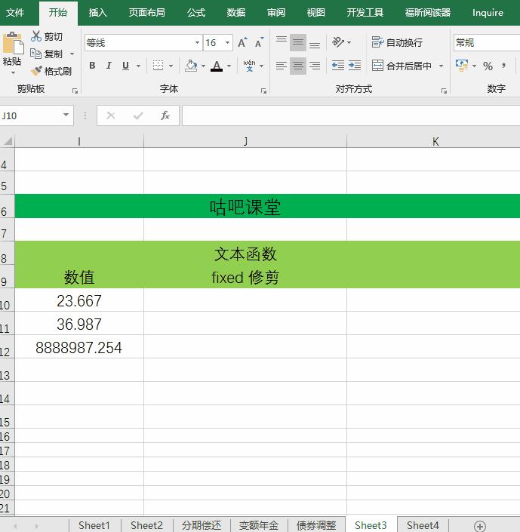Toggle center horizontal alignment

(x=298, y=65)
